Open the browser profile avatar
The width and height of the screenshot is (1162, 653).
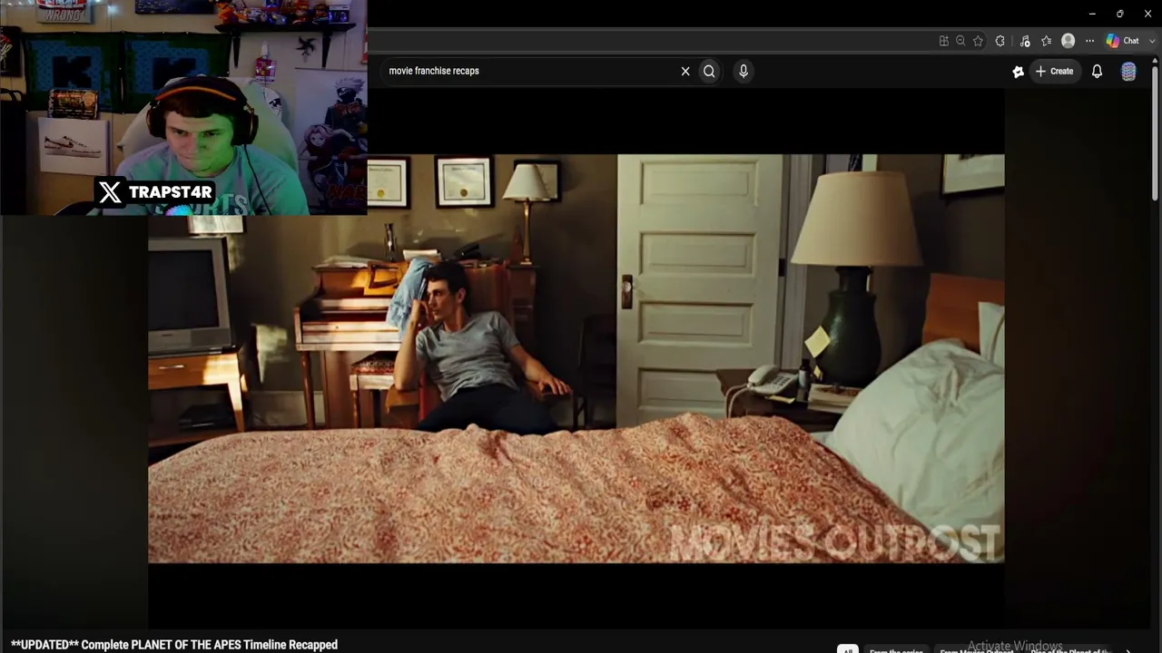tap(1068, 41)
